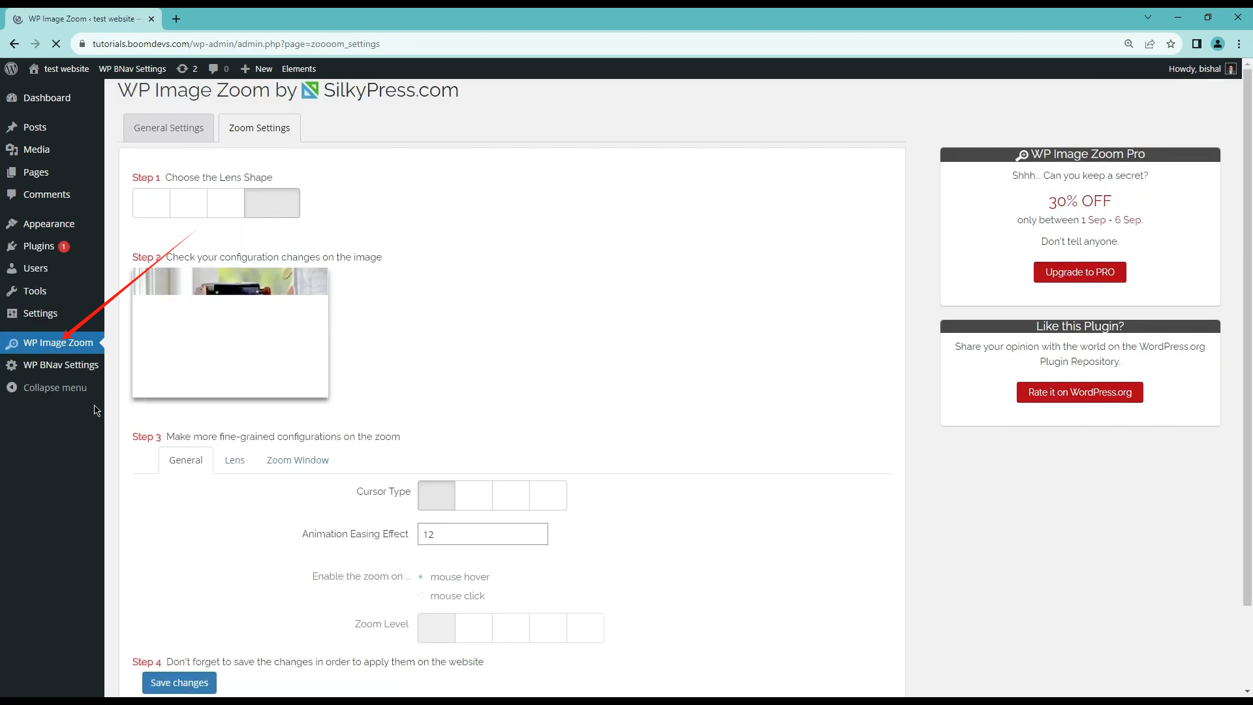Viewport: 1253px width, 705px height.
Task: Open the Zoom Window sub-tab
Action: coord(298,460)
